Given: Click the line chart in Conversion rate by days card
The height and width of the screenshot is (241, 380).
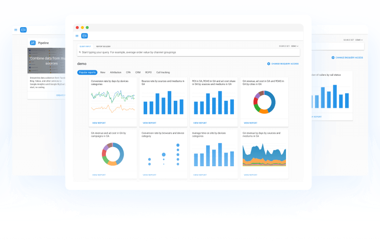Looking at the screenshot, I should coord(113,101).
